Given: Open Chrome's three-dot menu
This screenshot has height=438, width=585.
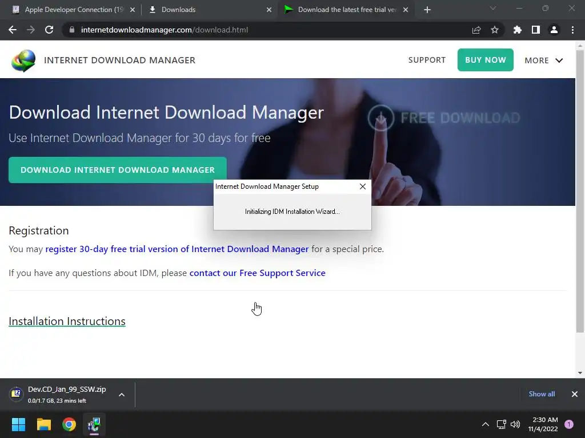Looking at the screenshot, I should 572,30.
